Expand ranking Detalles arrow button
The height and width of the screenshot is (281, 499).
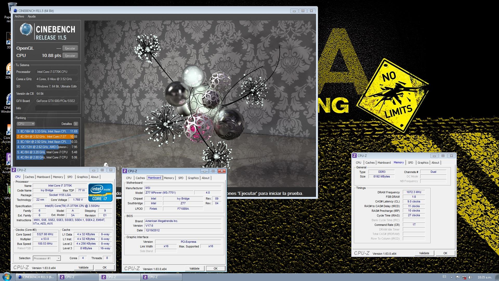[x=76, y=124]
